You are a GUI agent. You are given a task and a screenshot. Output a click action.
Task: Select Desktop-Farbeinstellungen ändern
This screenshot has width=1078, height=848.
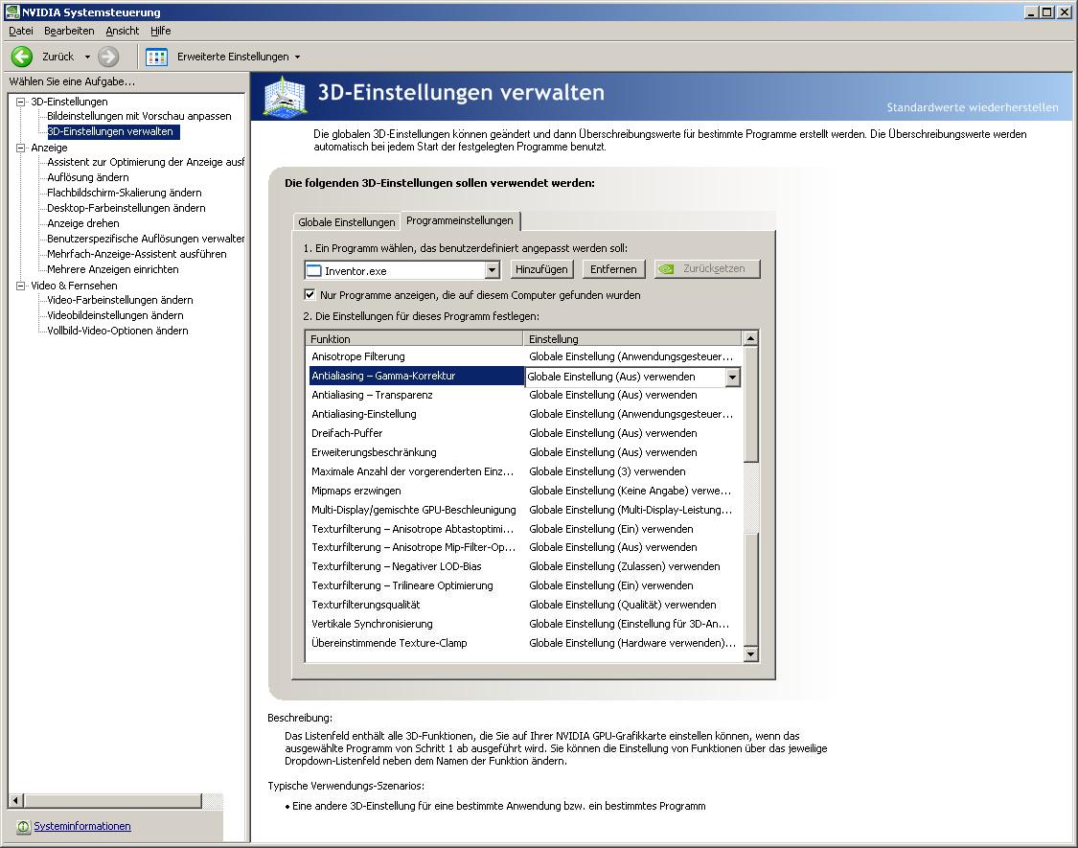click(126, 208)
